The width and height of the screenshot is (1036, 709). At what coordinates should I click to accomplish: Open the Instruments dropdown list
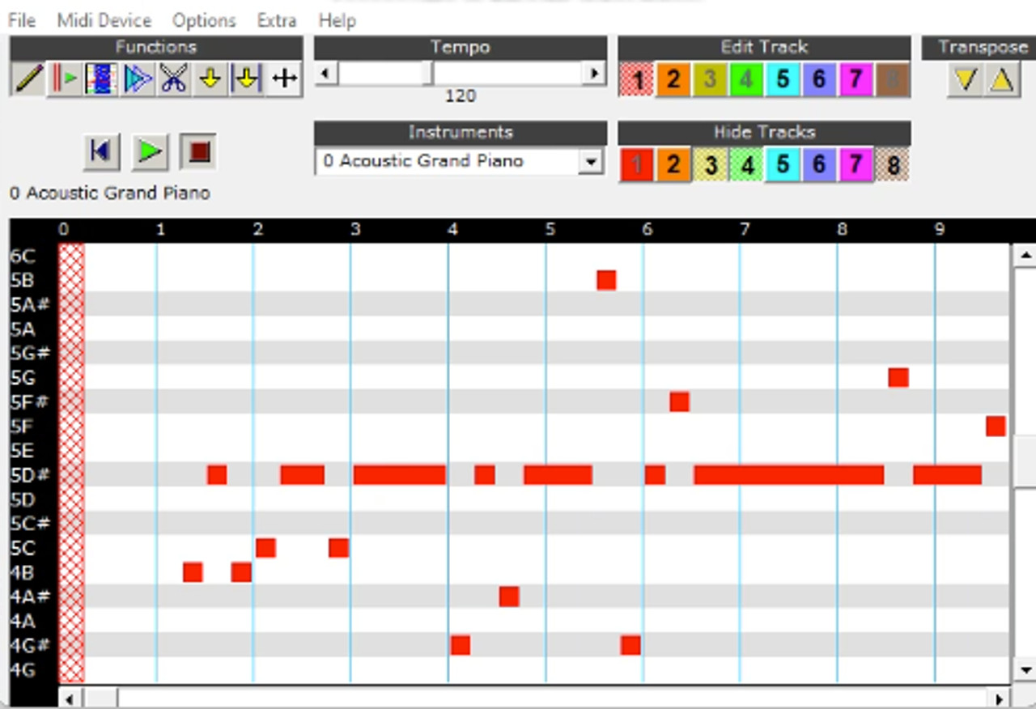click(x=592, y=162)
